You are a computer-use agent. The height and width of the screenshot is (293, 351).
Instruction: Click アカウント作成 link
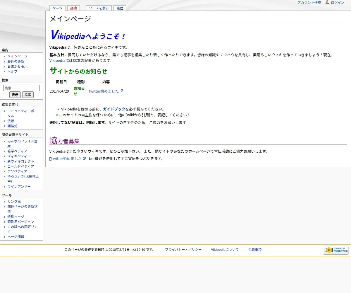click(x=309, y=3)
